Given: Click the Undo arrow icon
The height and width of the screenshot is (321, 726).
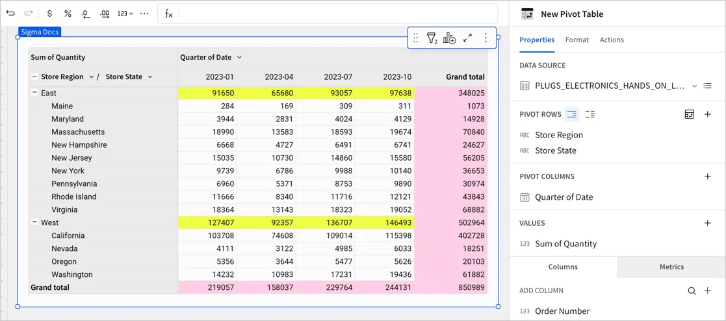Looking at the screenshot, I should 10,14.
